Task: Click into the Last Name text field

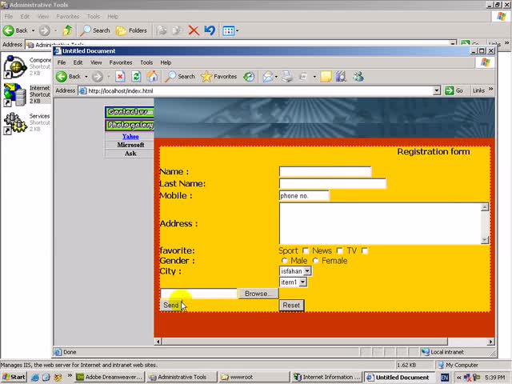Action: click(x=333, y=183)
